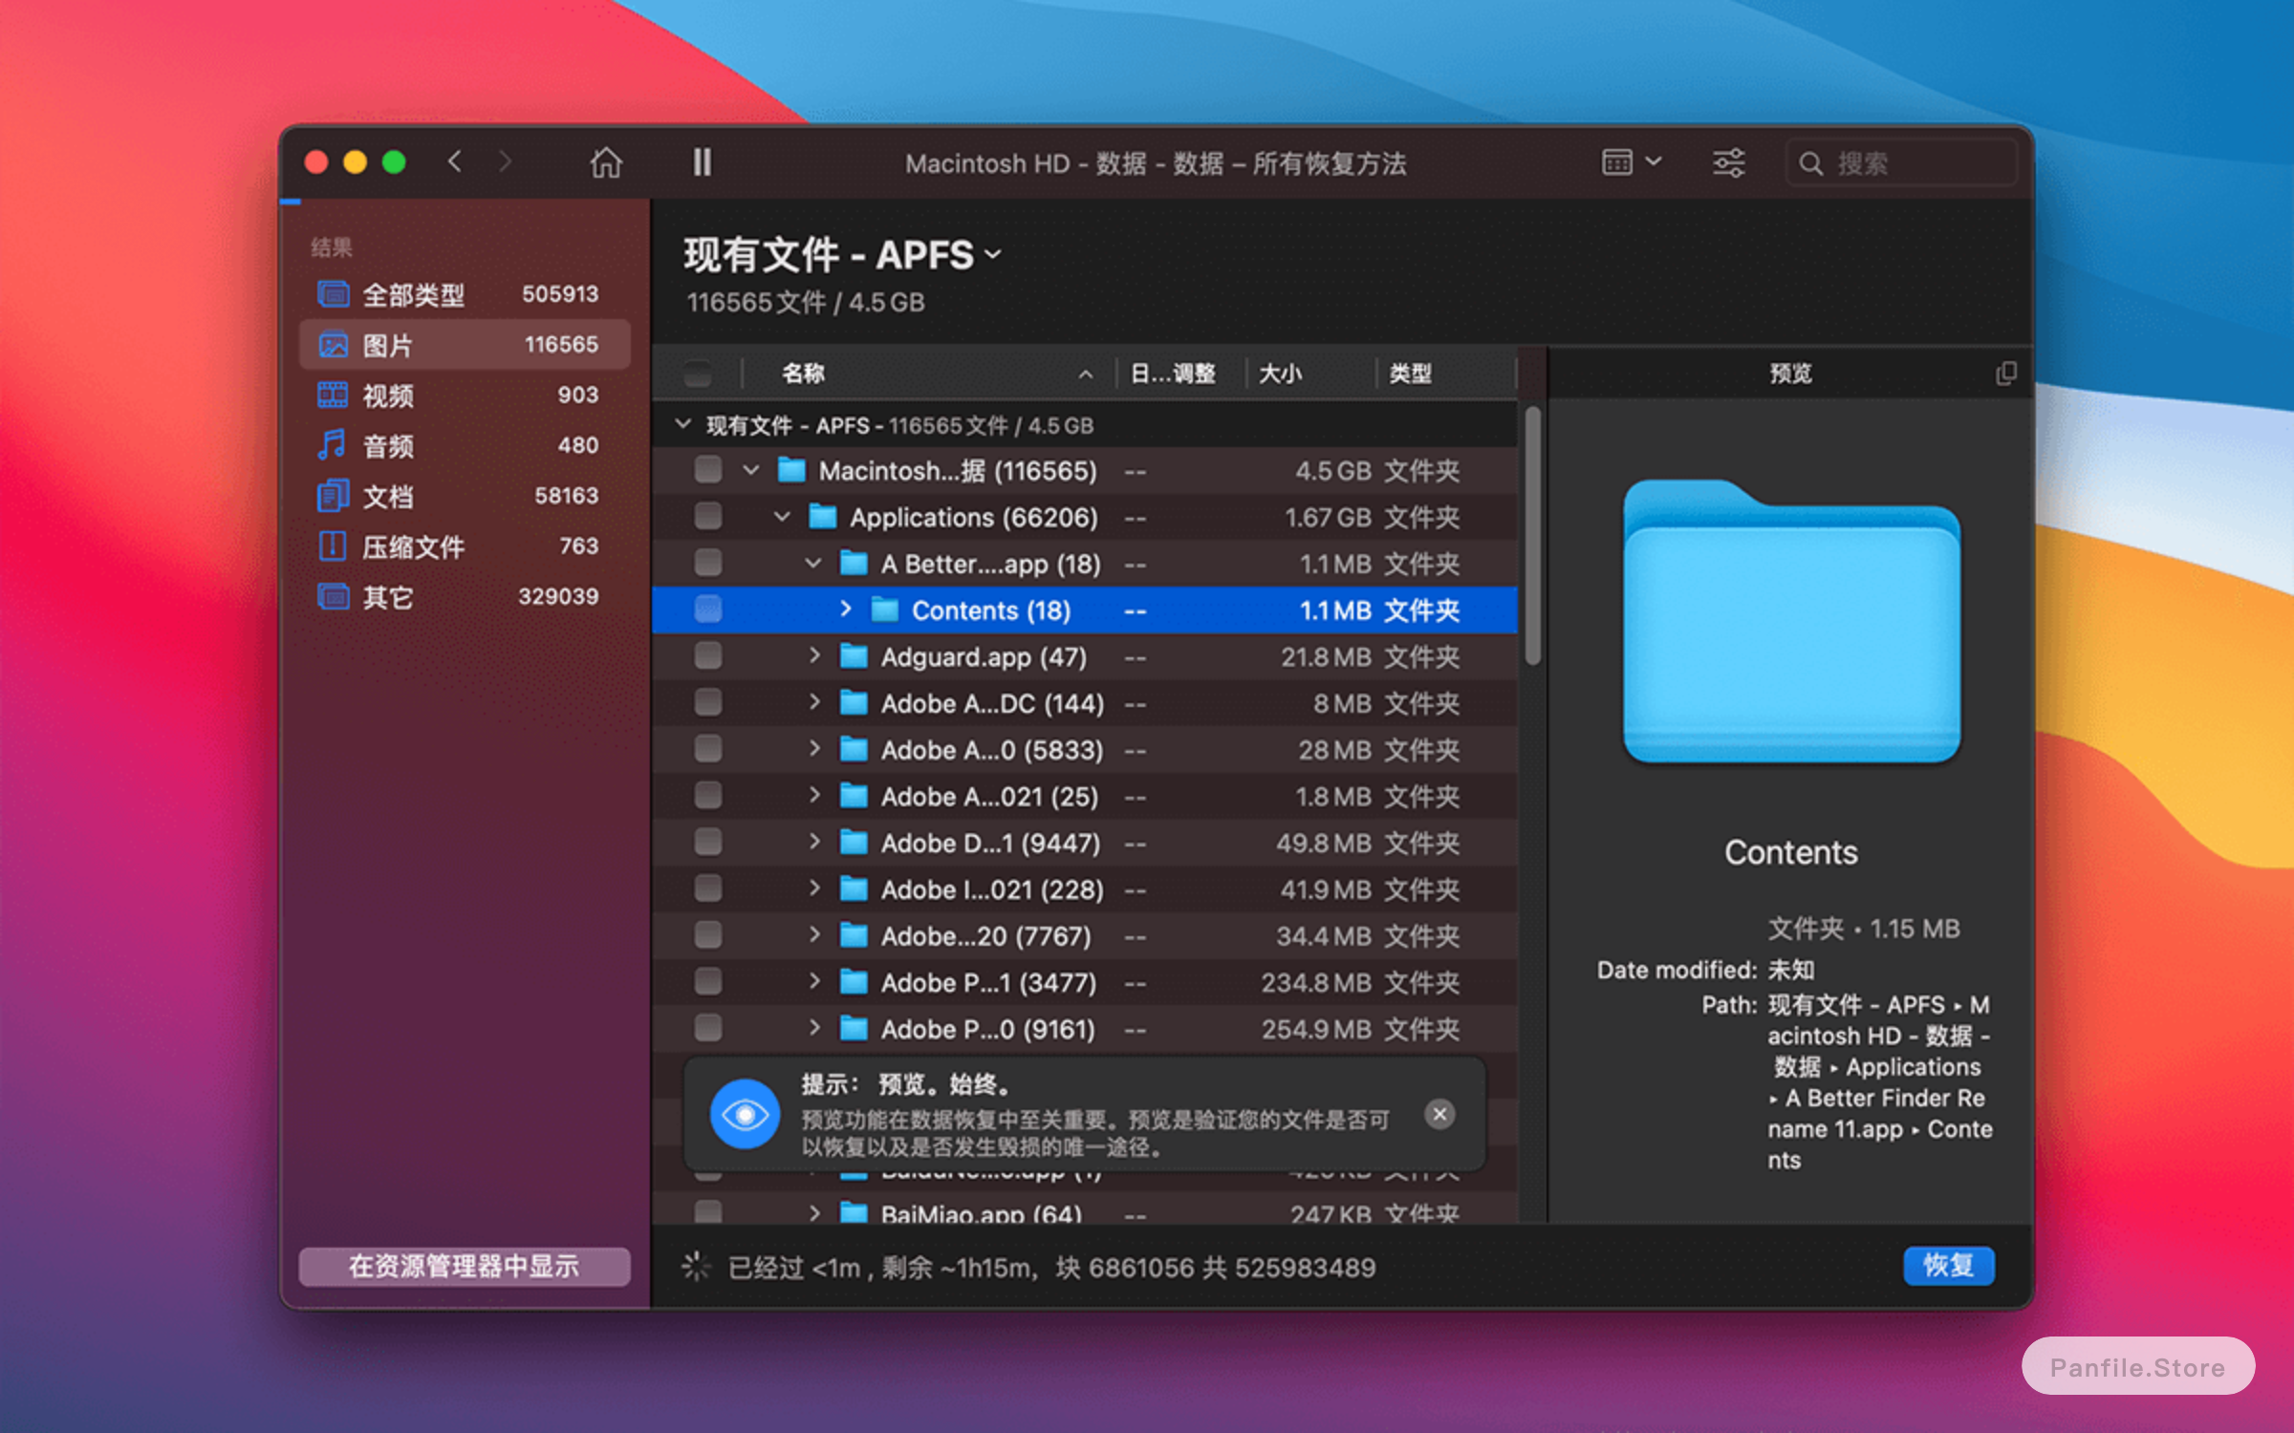Image resolution: width=2294 pixels, height=1433 pixels.
Task: Expand Adobe A...0 (5833) folder
Action: [814, 748]
